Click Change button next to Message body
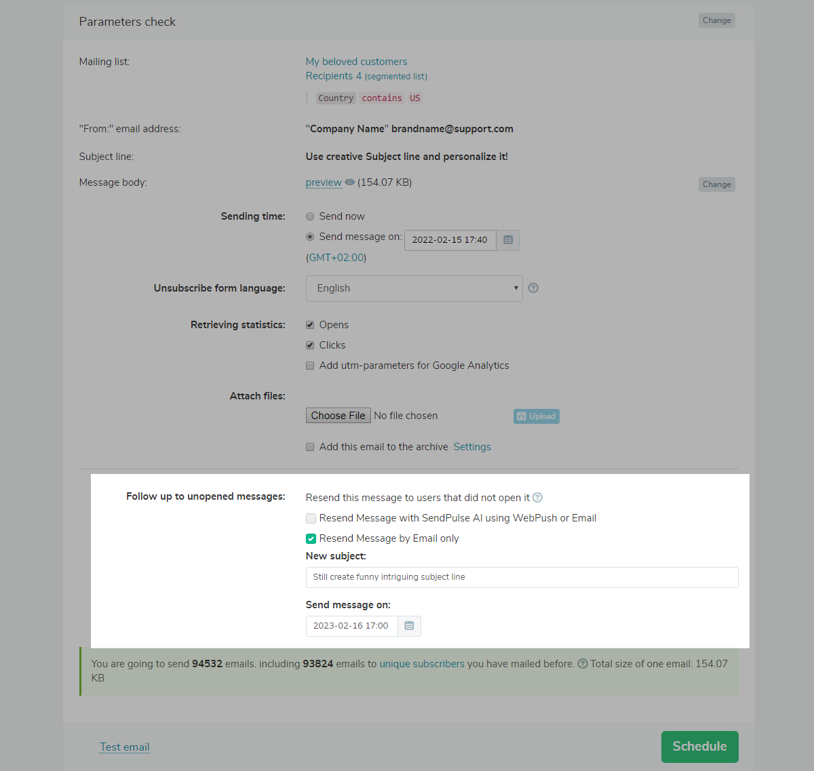Viewport: 814px width, 771px height. [x=716, y=184]
